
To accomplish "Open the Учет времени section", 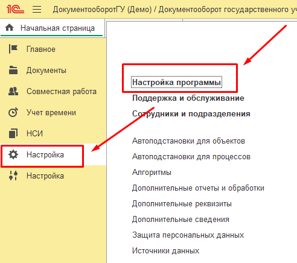I will click(x=51, y=113).
